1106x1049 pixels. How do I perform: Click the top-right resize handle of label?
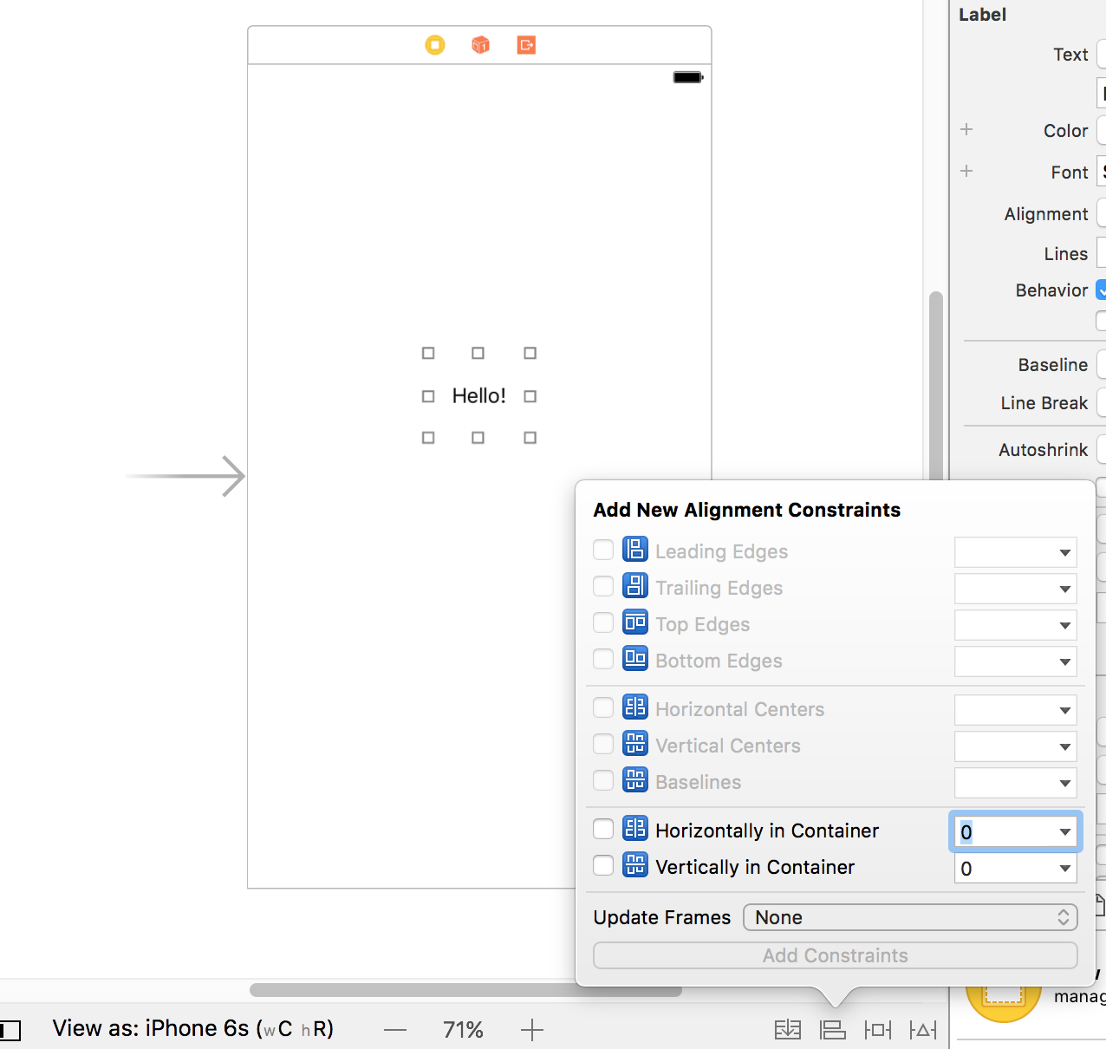[530, 353]
